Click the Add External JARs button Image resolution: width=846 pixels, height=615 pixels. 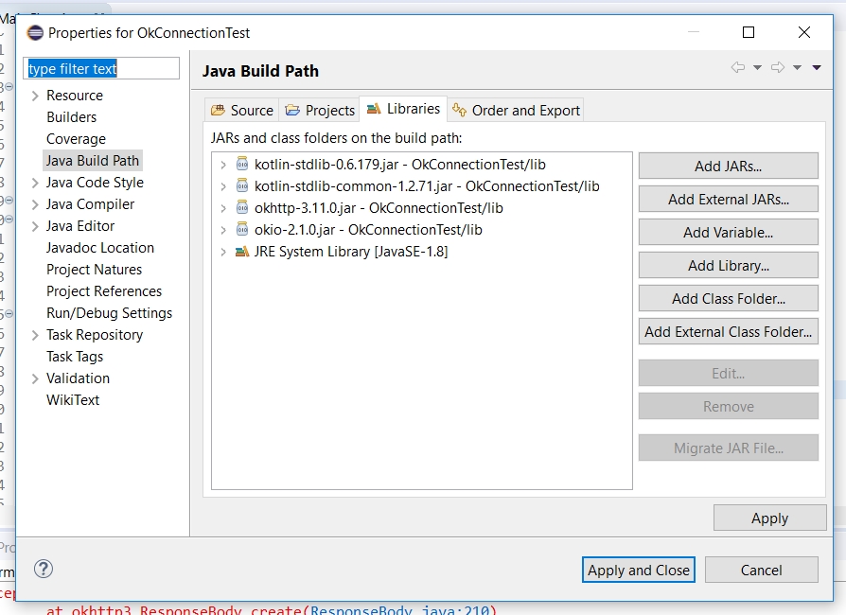(728, 199)
